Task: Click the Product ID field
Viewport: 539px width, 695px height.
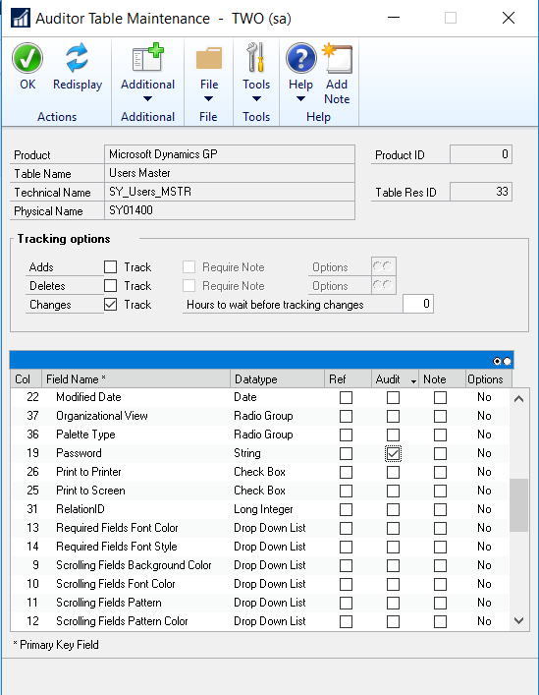Action: tap(481, 154)
